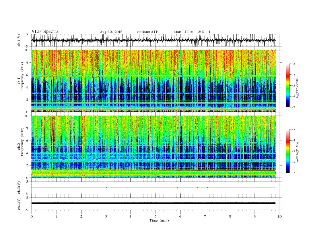Image resolution: width=315 pixels, height=243 pixels.
Task: Click the time axis tick label '10'
Action: [280, 216]
